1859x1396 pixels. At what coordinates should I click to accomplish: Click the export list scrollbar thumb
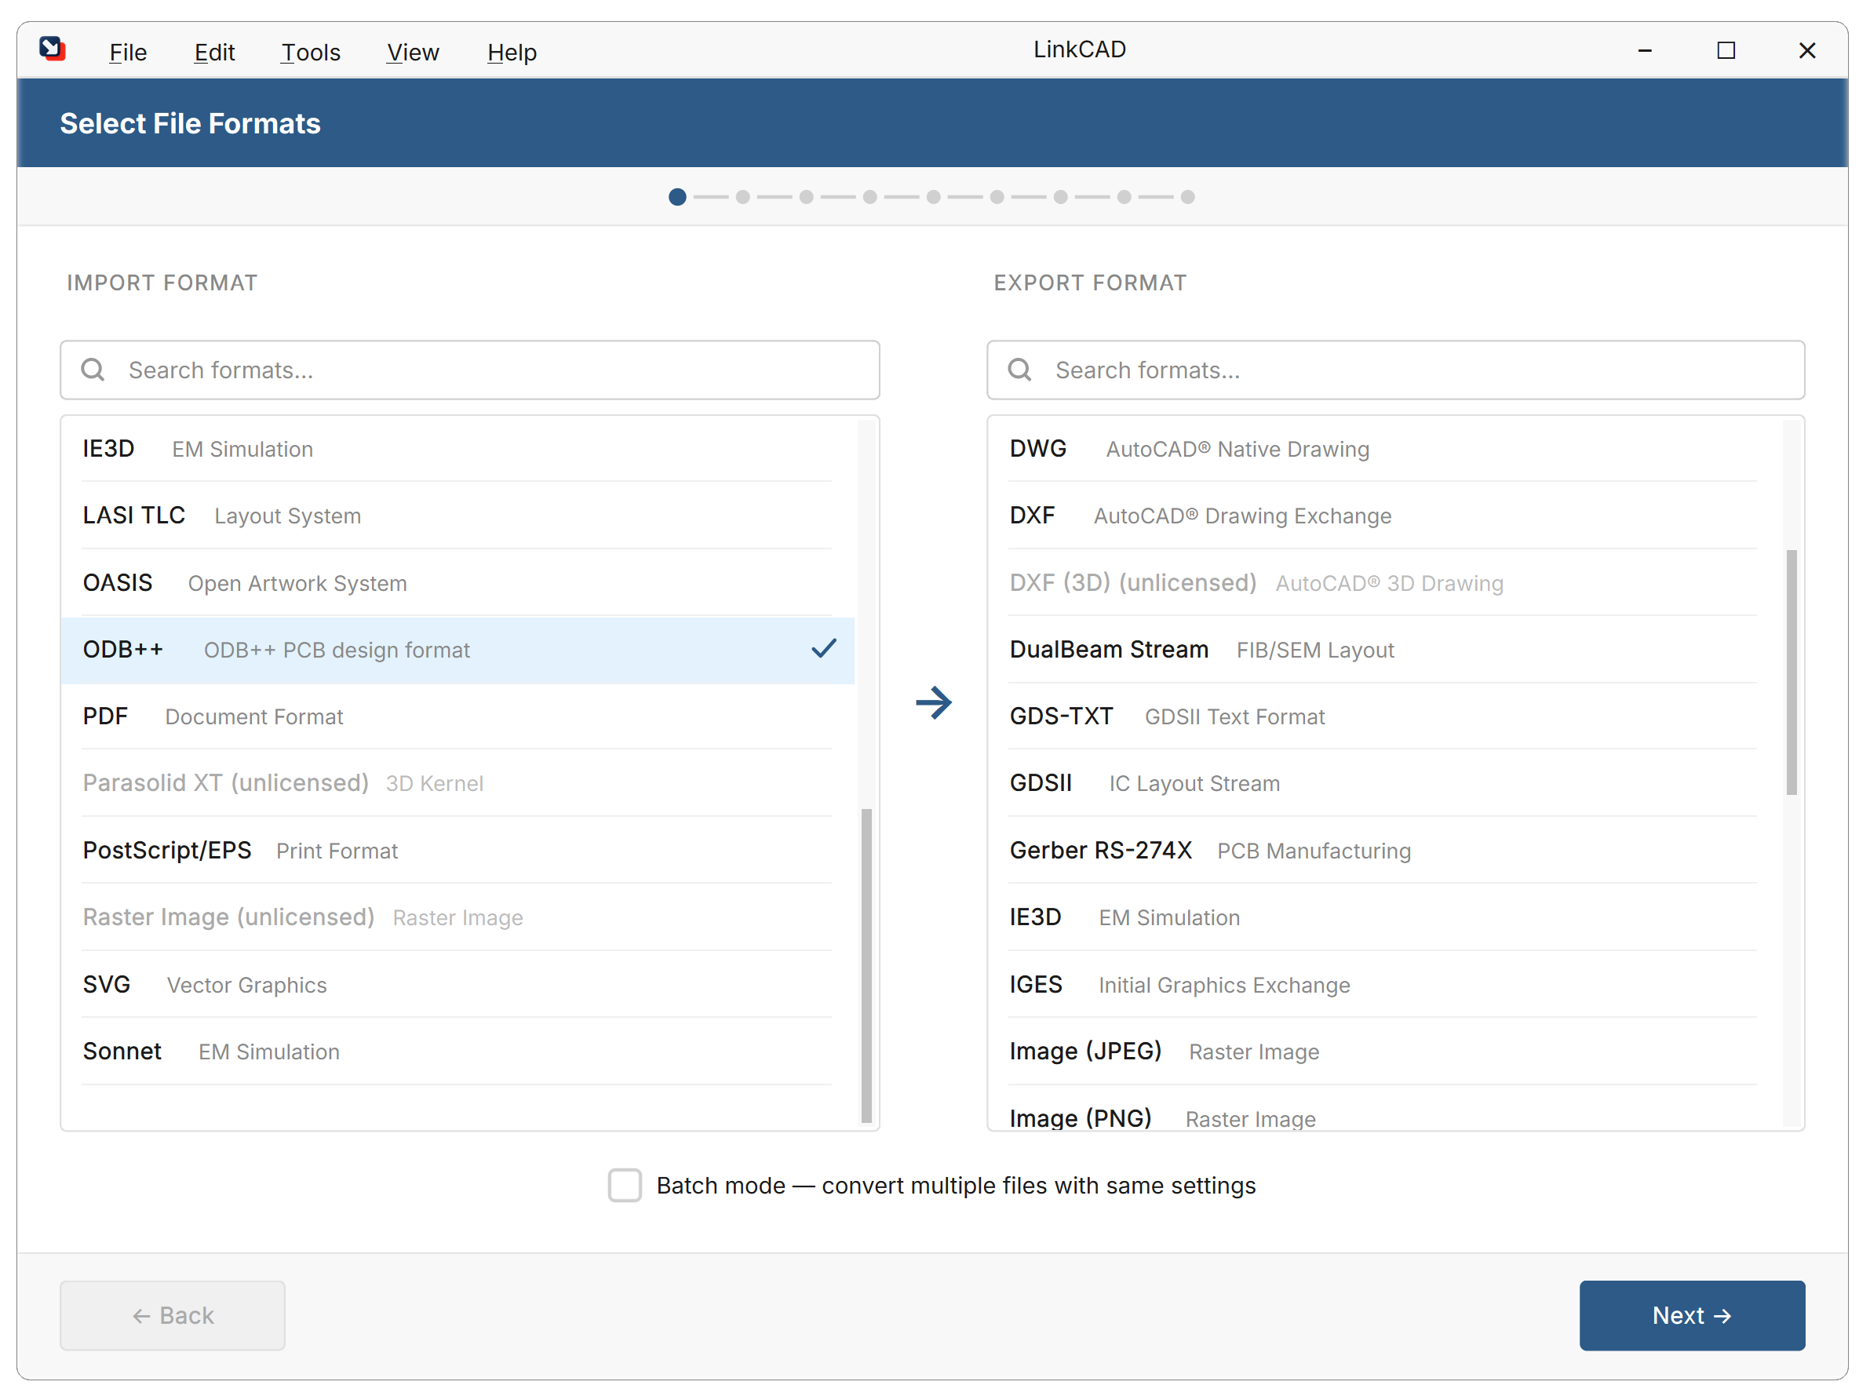click(x=1792, y=672)
